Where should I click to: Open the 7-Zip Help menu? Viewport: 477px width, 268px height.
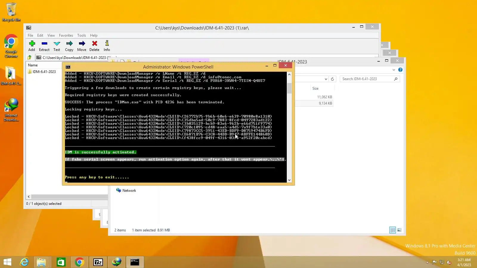pos(94,35)
